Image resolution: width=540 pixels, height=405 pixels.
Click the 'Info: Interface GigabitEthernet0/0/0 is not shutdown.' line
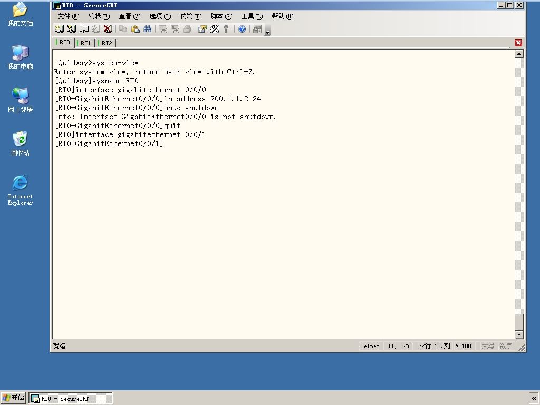click(165, 117)
